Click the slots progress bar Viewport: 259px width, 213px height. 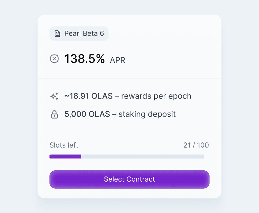tap(127, 156)
